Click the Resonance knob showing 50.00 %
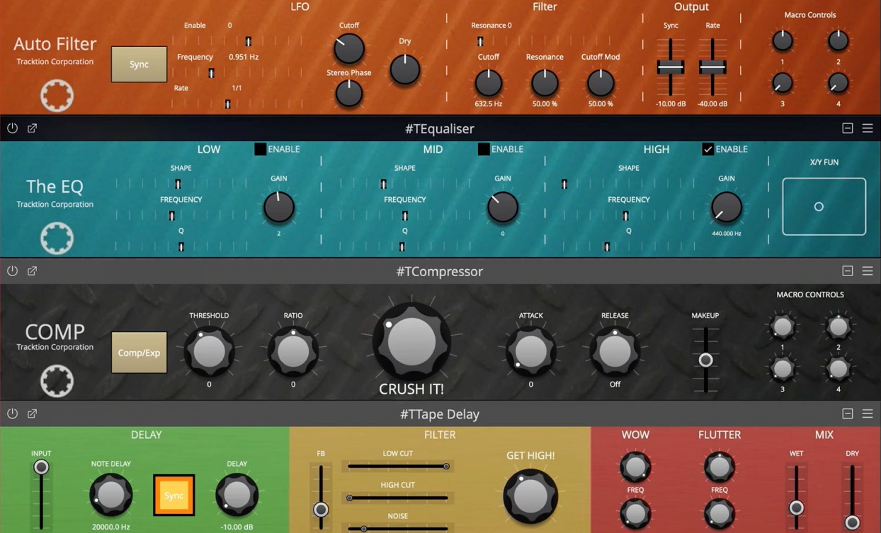Viewport: 881px width, 533px height. pyautogui.click(x=545, y=83)
